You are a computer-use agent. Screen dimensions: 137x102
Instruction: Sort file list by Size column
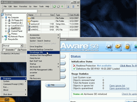[48, 15]
